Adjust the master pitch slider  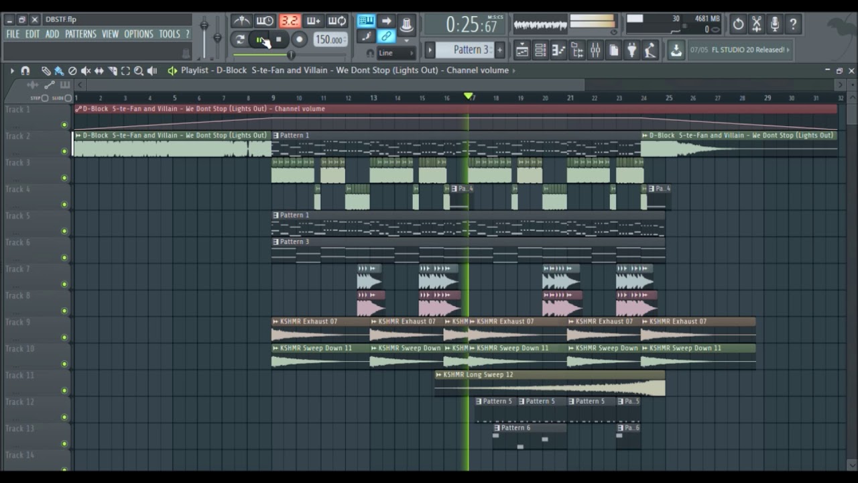coord(217,37)
